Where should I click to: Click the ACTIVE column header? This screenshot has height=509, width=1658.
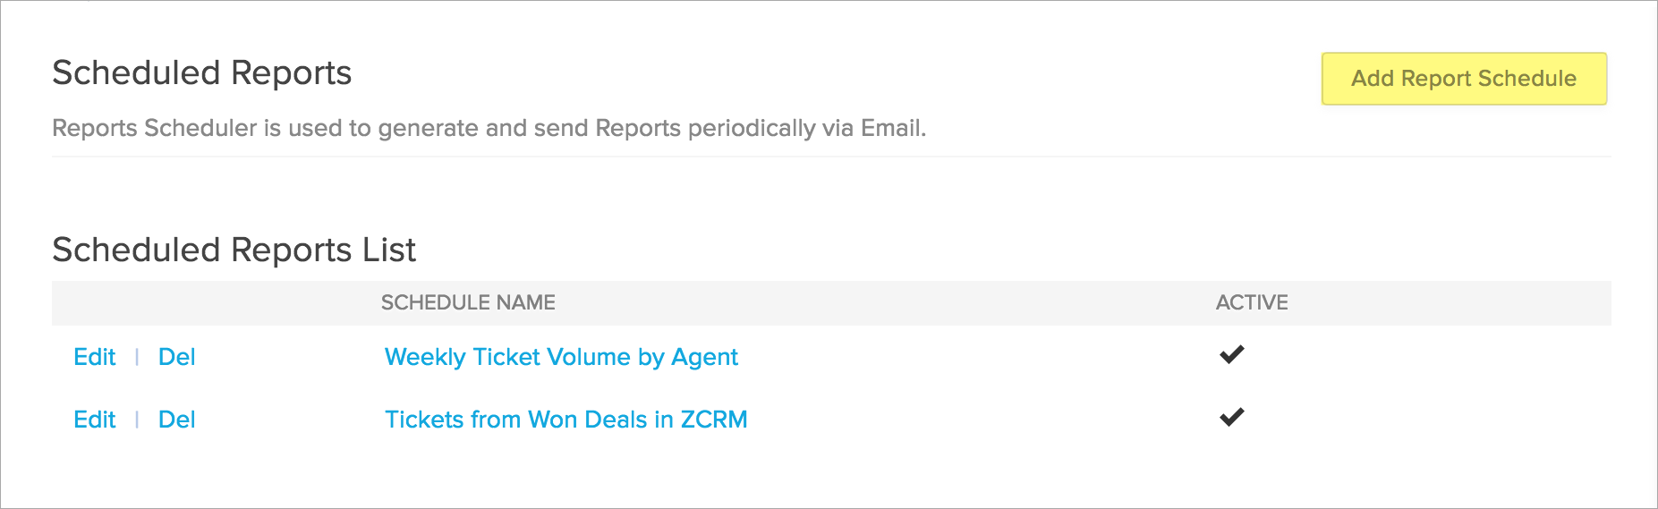(1251, 303)
